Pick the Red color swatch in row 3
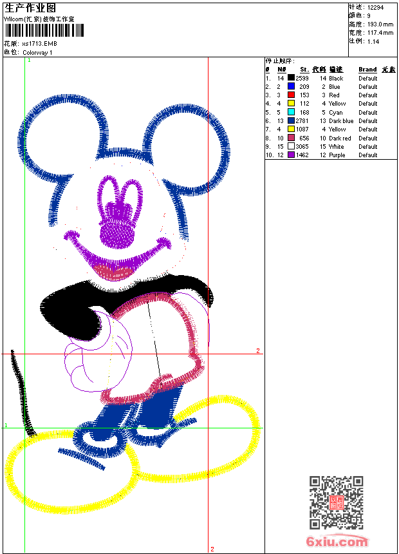 (291, 95)
